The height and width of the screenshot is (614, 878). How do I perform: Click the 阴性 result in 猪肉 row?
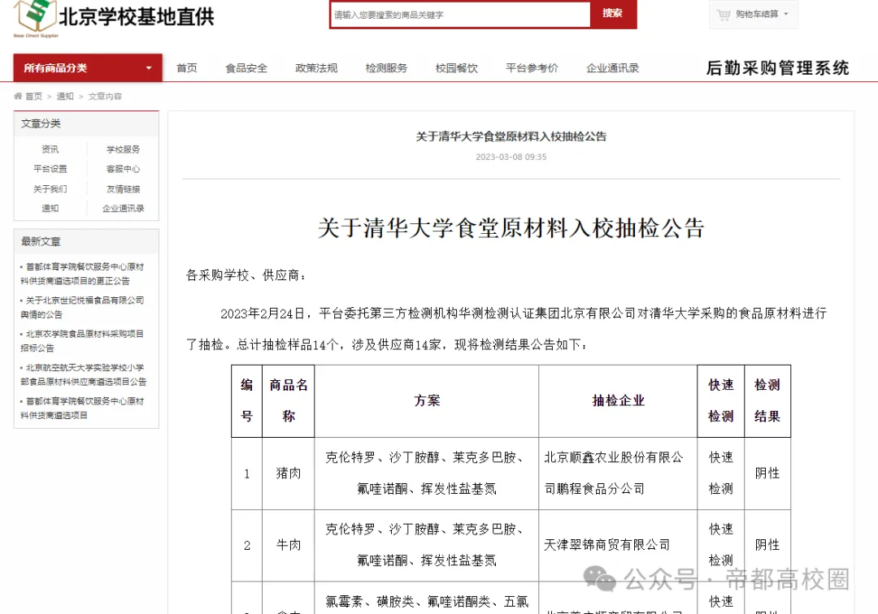click(x=767, y=473)
